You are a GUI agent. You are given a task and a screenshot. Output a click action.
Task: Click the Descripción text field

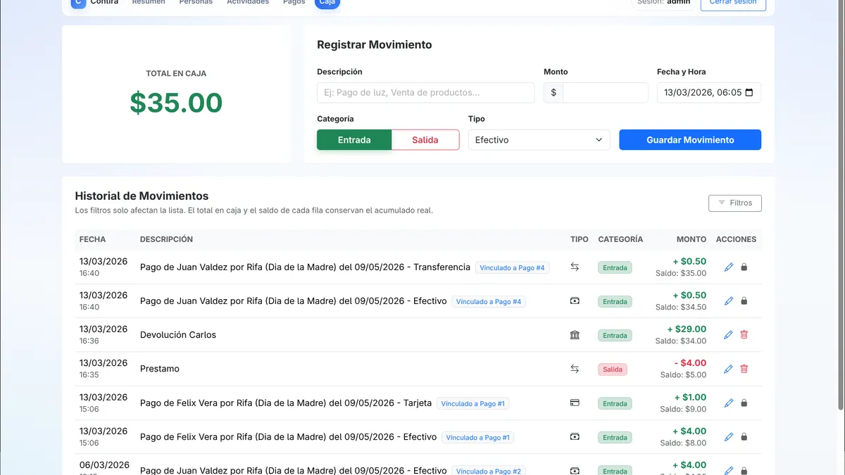tap(425, 93)
